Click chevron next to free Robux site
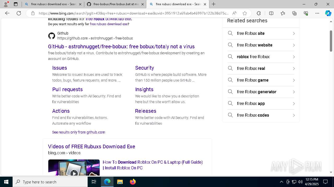Image resolution: width=334 pixels, height=187 pixels. pos(294,34)
